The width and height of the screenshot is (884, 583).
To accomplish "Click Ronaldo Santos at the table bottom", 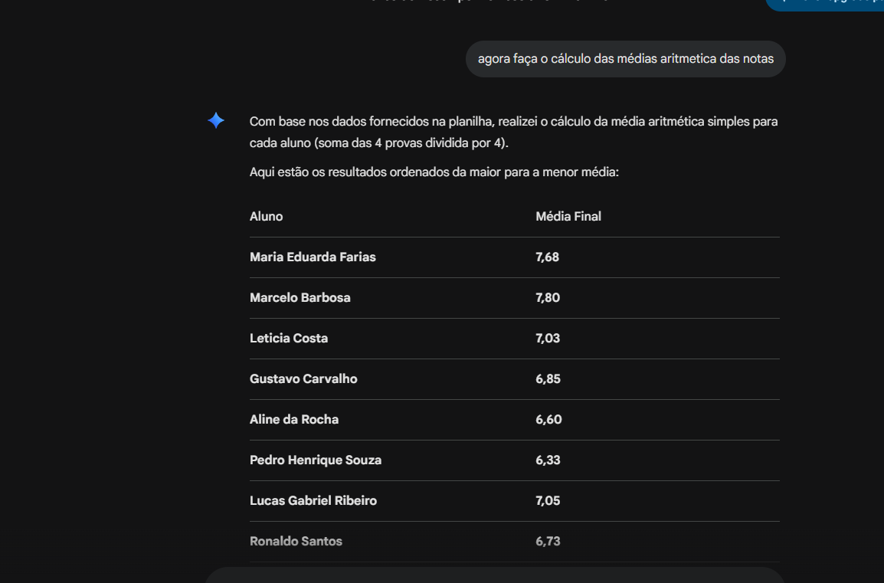I will pyautogui.click(x=296, y=541).
